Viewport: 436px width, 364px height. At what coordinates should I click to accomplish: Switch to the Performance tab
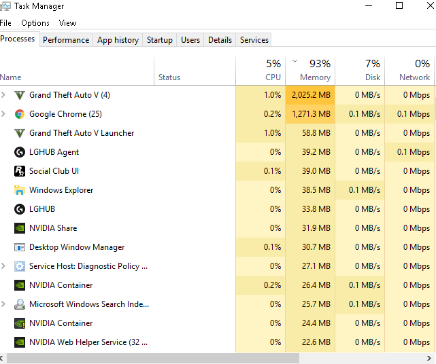tap(66, 40)
